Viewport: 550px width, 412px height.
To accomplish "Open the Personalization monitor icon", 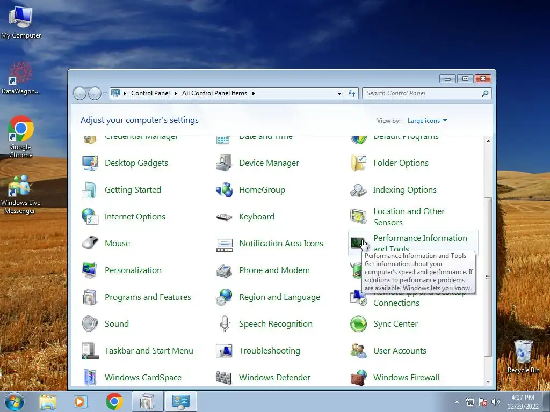I will [x=90, y=270].
